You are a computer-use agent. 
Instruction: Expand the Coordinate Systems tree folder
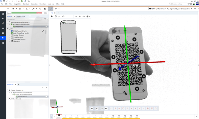[x=10, y=39]
